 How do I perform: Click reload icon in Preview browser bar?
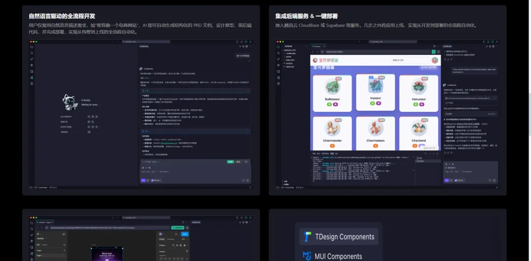(323, 52)
